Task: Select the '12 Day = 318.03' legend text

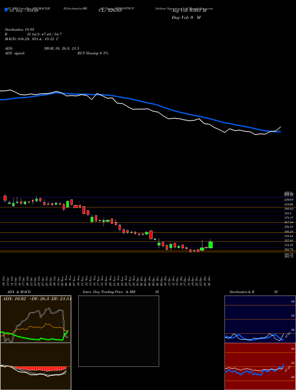Action: (24, 11)
